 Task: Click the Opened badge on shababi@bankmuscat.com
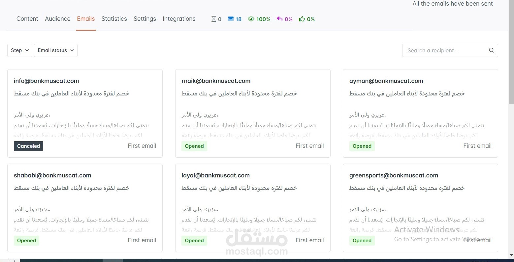pos(26,241)
